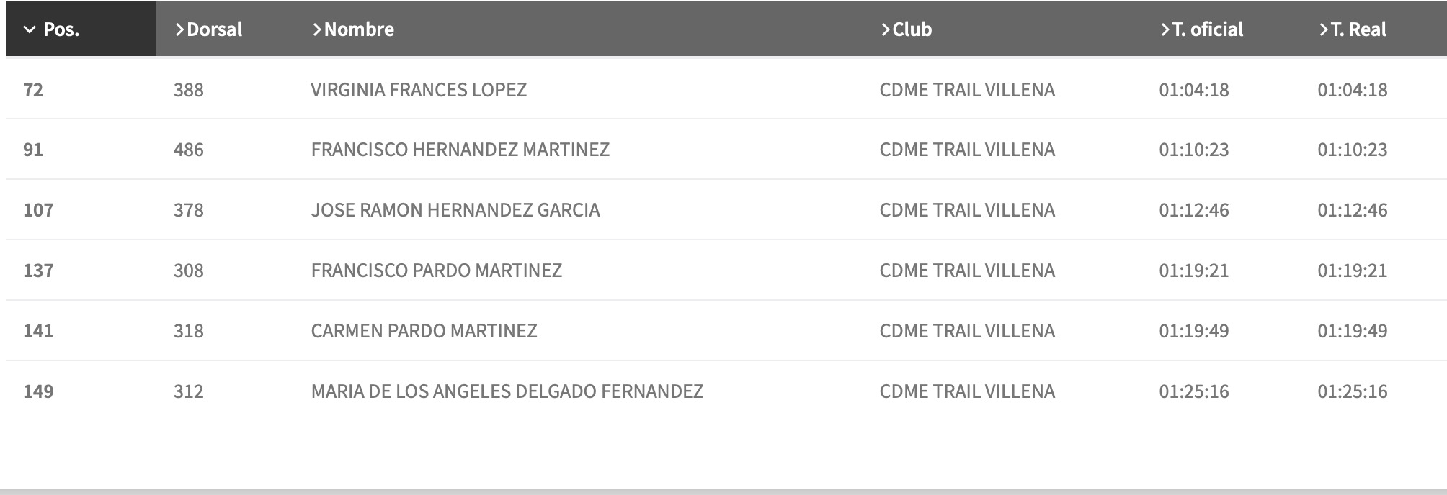Click official time 01:12:46

[x=1193, y=210]
